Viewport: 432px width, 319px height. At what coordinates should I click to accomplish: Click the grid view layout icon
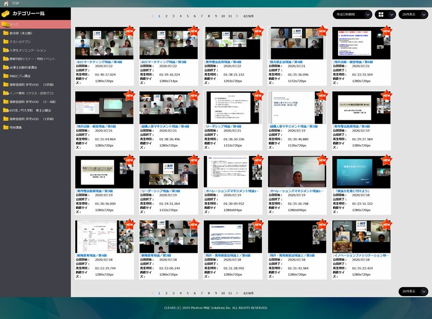click(x=381, y=14)
